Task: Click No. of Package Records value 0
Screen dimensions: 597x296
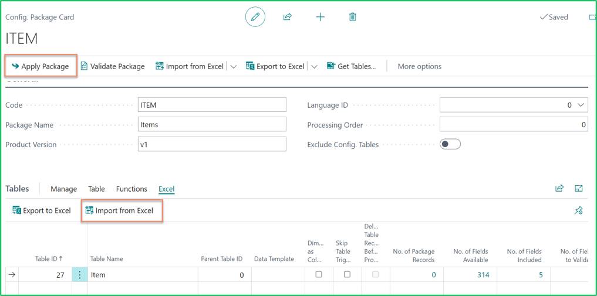Action: click(434, 275)
